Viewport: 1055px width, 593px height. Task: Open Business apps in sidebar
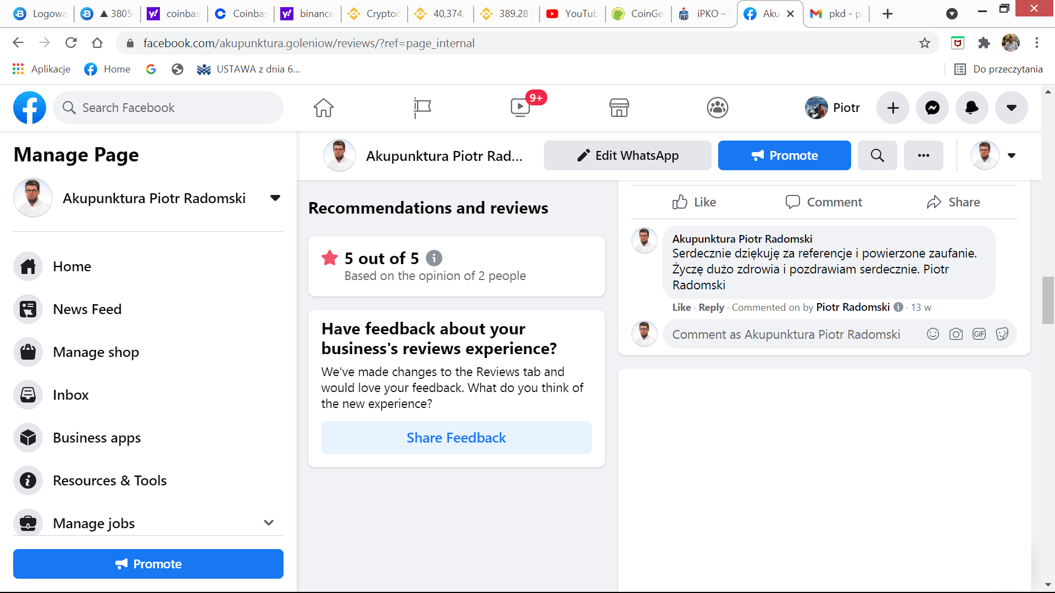[x=148, y=438]
